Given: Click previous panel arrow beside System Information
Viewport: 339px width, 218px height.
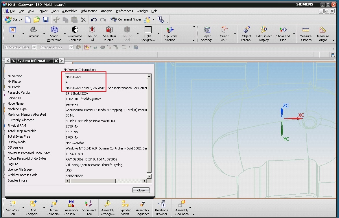Looking at the screenshot, I should [x=8, y=61].
